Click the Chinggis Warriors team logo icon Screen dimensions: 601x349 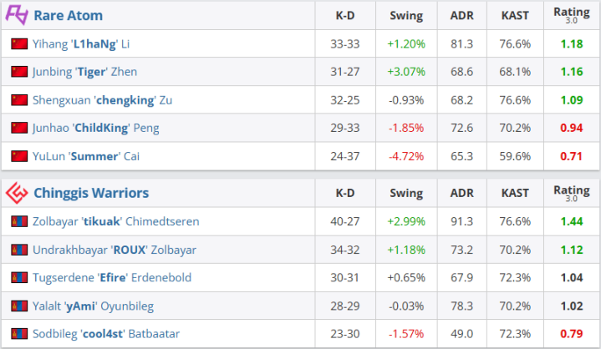(x=17, y=193)
